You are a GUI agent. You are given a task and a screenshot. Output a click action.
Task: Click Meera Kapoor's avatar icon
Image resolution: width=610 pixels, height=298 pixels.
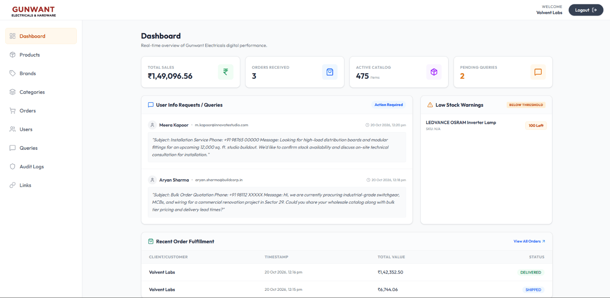[152, 125]
